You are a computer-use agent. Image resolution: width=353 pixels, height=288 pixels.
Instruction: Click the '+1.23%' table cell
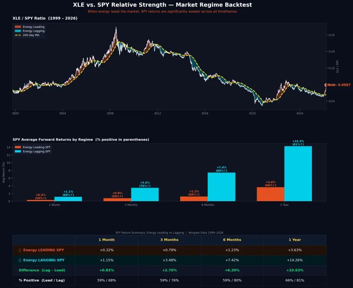click(232, 250)
